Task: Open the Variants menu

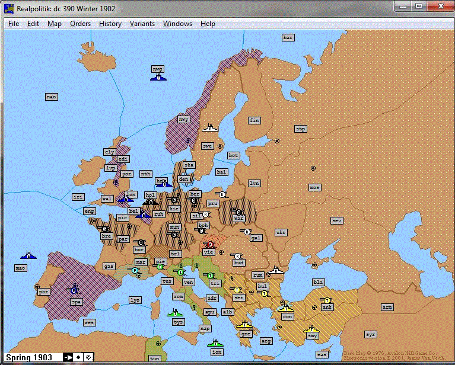Action: [142, 24]
